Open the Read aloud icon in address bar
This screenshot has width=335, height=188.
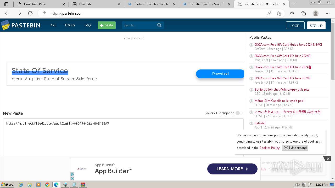(x=269, y=13)
